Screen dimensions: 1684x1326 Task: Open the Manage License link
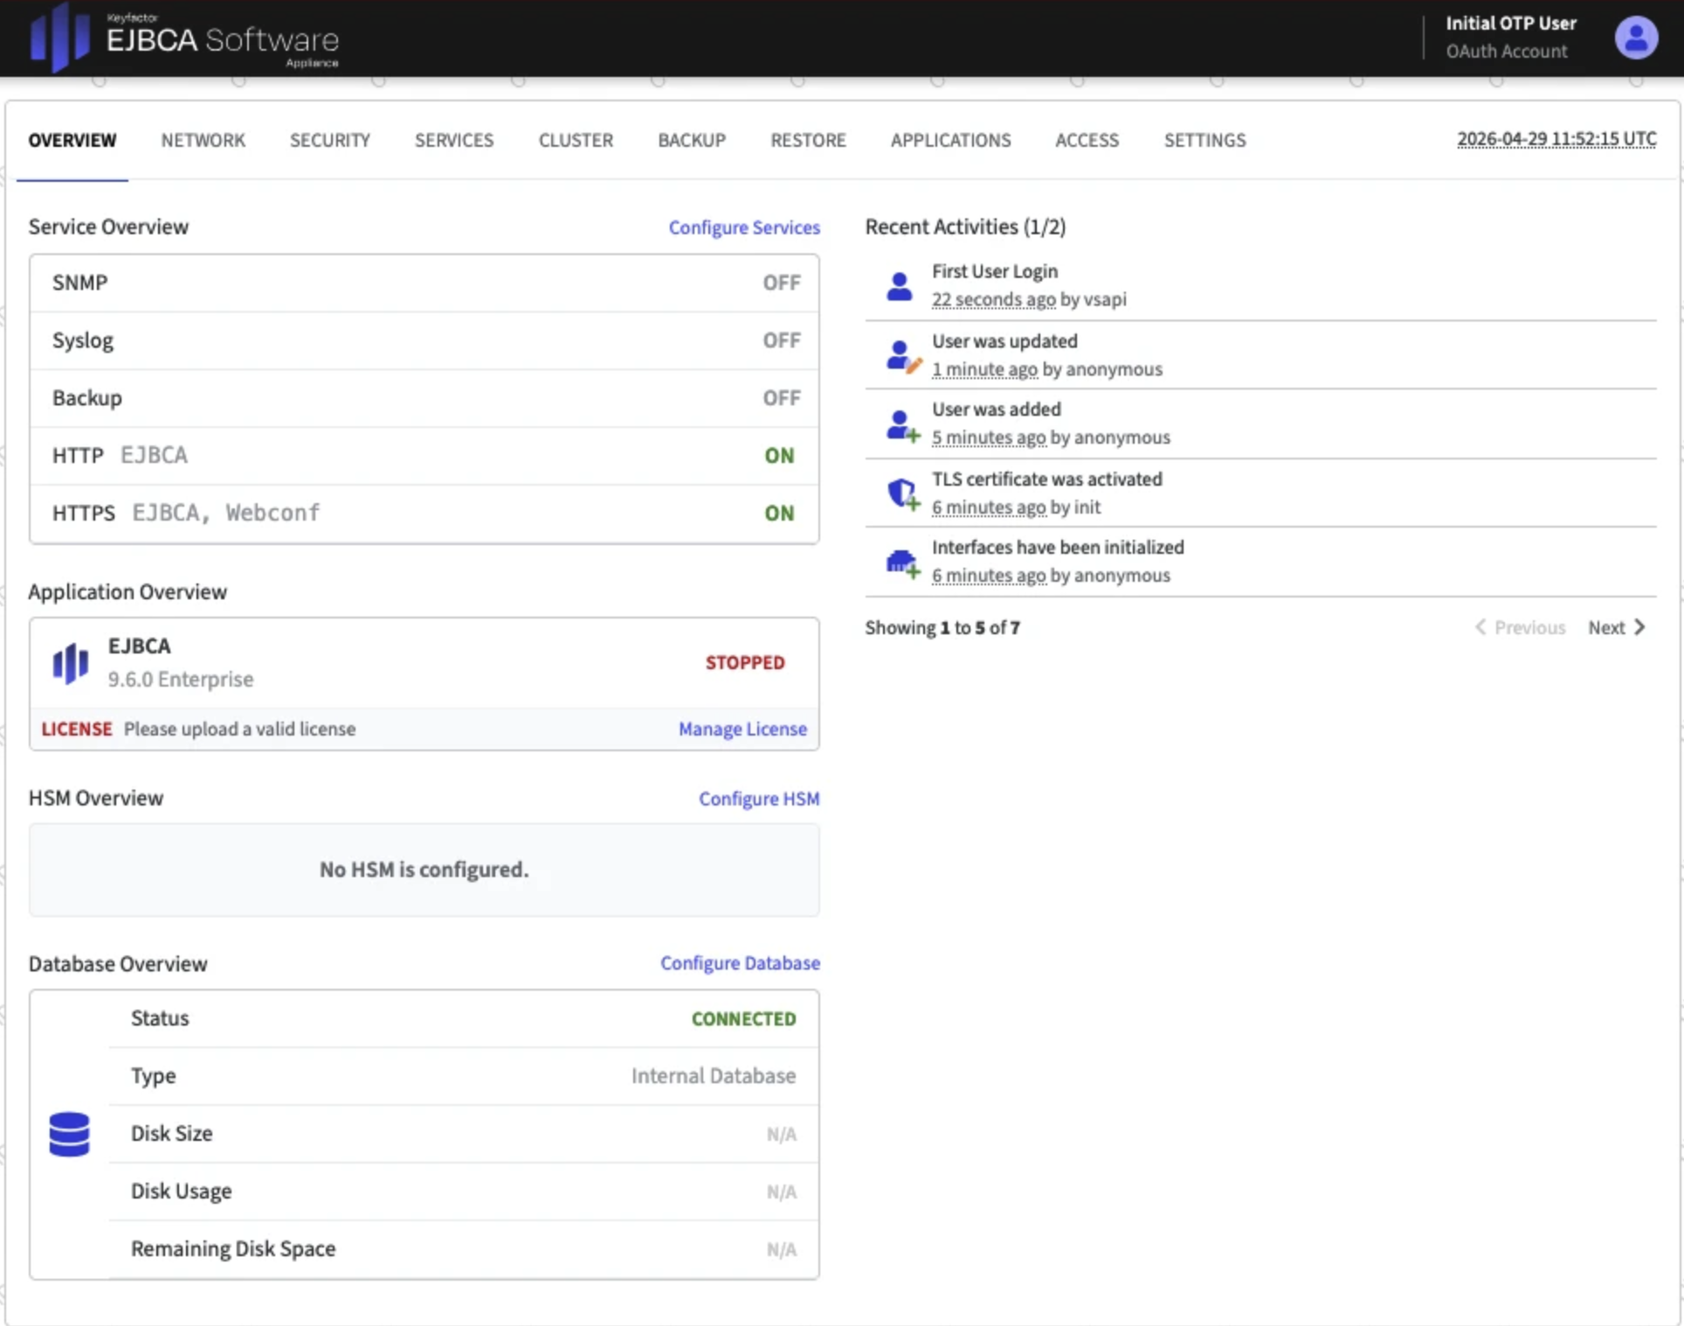742,729
